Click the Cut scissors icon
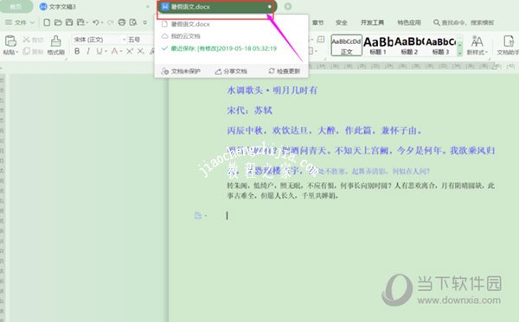 coord(27,40)
